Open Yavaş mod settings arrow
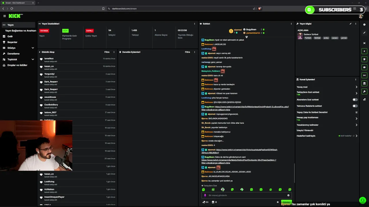 coord(356,87)
